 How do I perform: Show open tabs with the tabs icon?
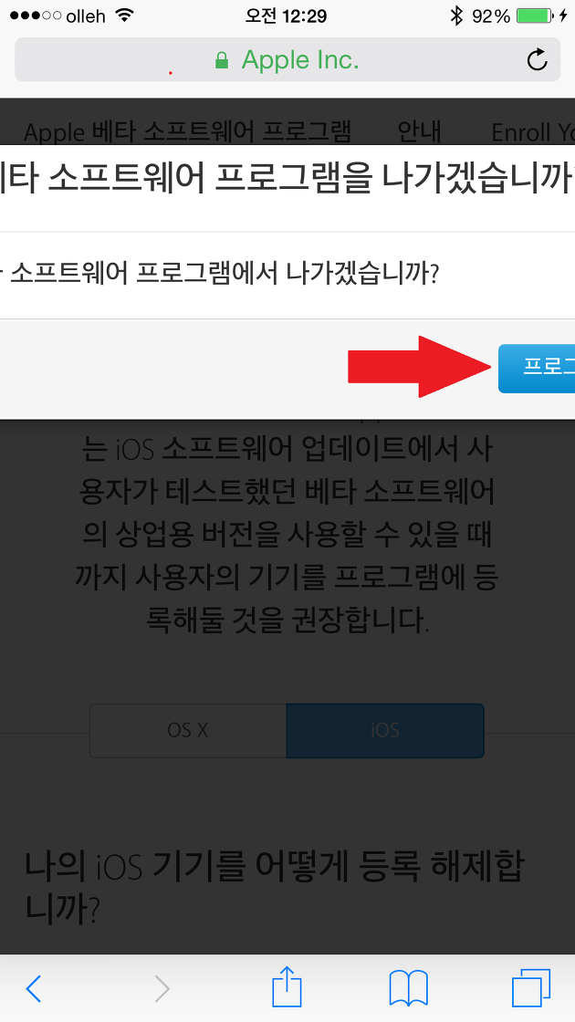pos(530,988)
